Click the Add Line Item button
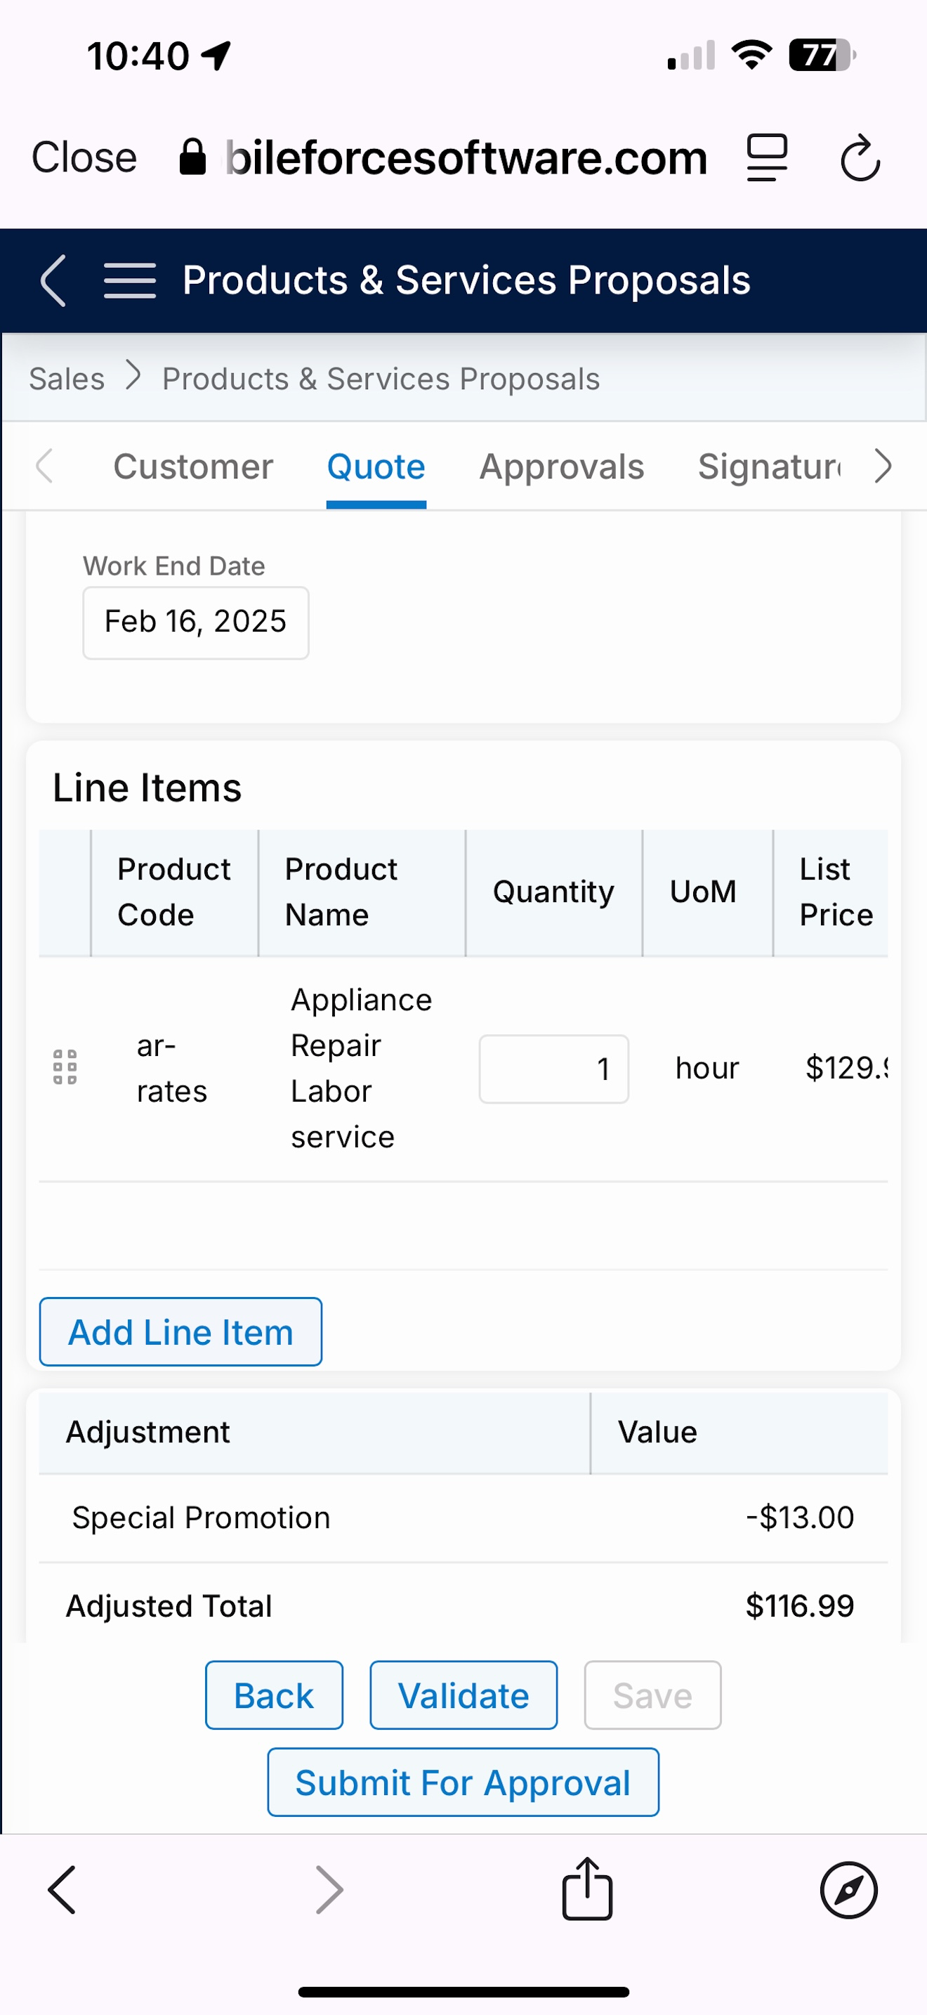The image size is (927, 2015). click(180, 1332)
